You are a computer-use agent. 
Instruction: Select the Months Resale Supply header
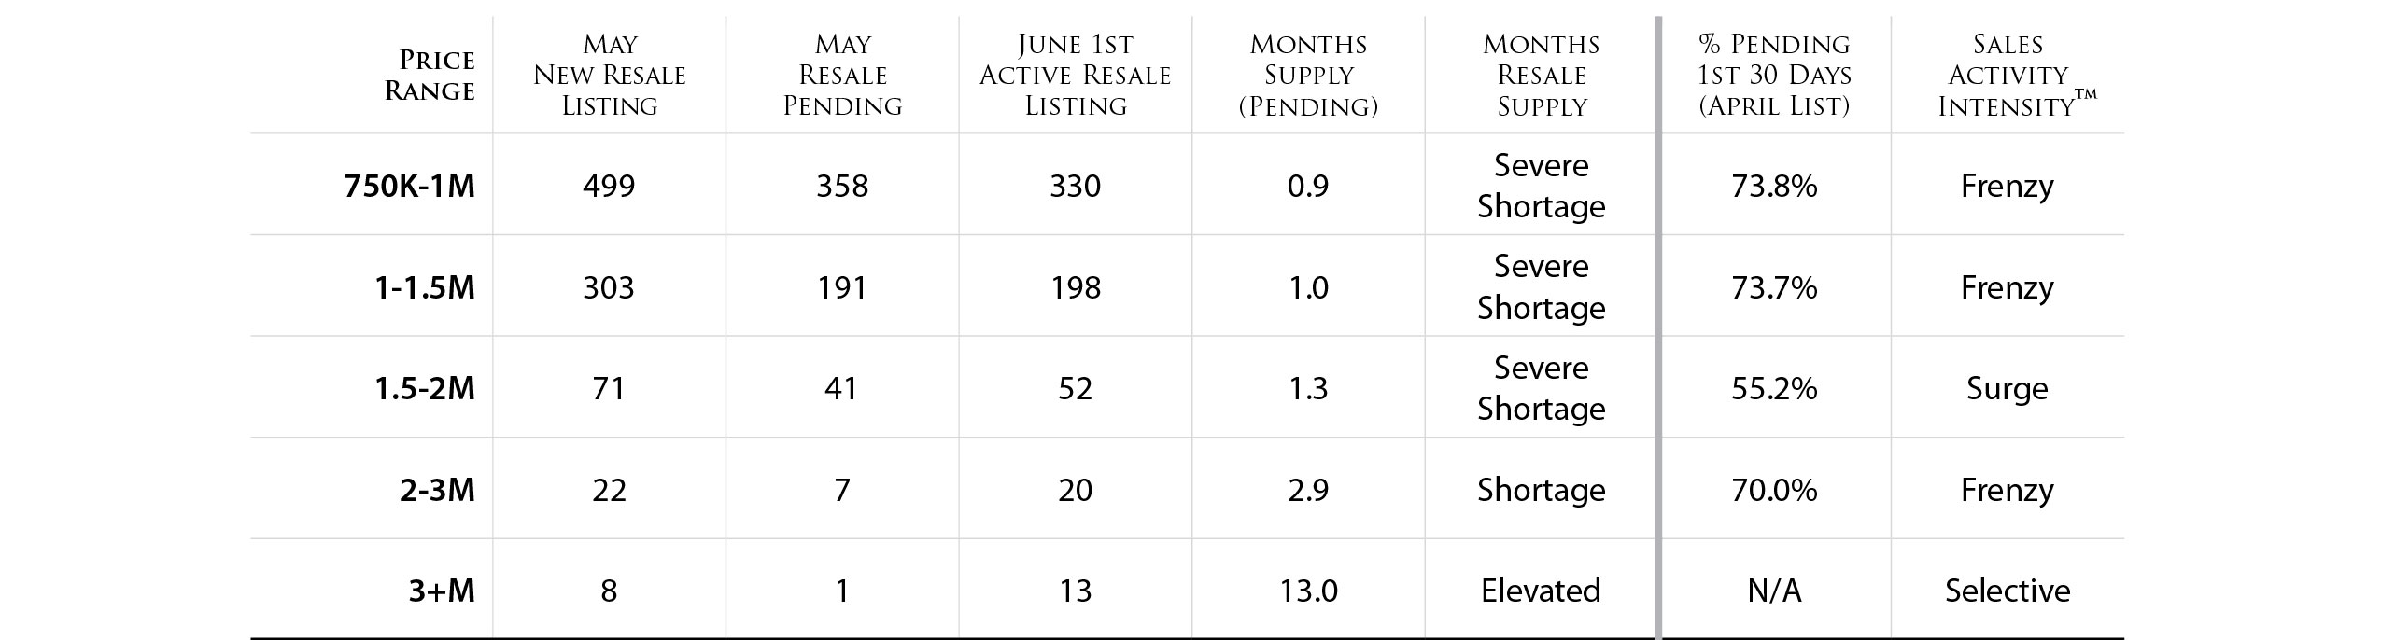(1542, 76)
